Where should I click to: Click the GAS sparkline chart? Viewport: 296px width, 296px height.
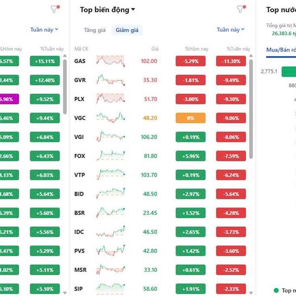pos(111,61)
